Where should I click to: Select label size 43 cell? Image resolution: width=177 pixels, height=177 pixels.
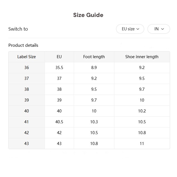(27, 144)
